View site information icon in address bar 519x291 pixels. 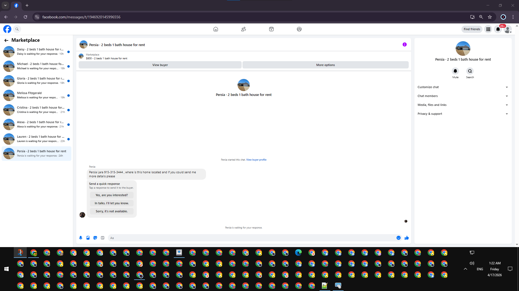point(37,17)
